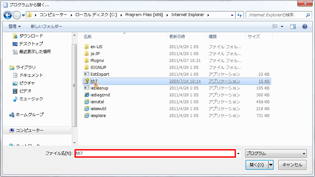315x177 pixels.
Task: Click the 開く(O) button
Action: click(x=257, y=165)
